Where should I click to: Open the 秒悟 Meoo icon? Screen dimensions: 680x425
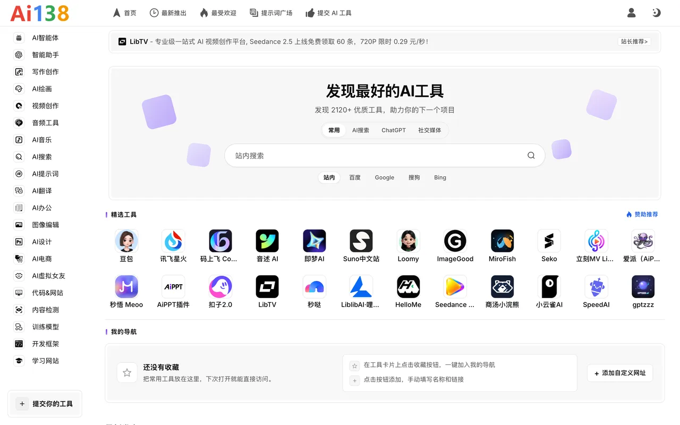[126, 286]
